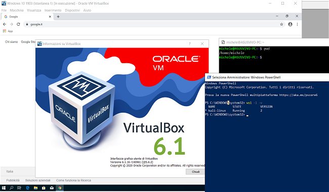Open the Inserimento menu

click(53, 10)
